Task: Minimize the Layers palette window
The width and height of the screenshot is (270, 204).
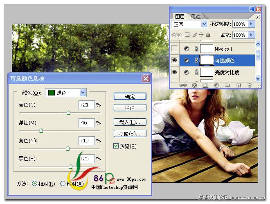Action: [252, 9]
